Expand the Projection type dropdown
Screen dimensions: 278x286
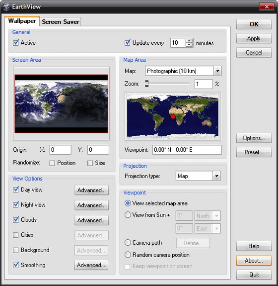[x=216, y=176]
